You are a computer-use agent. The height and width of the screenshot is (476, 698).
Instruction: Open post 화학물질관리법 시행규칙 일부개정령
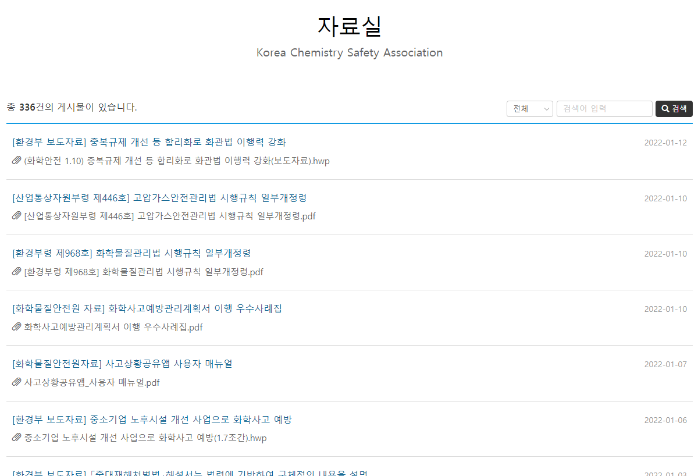[131, 253]
